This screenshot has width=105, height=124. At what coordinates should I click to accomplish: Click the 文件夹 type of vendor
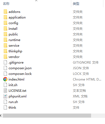78,57
